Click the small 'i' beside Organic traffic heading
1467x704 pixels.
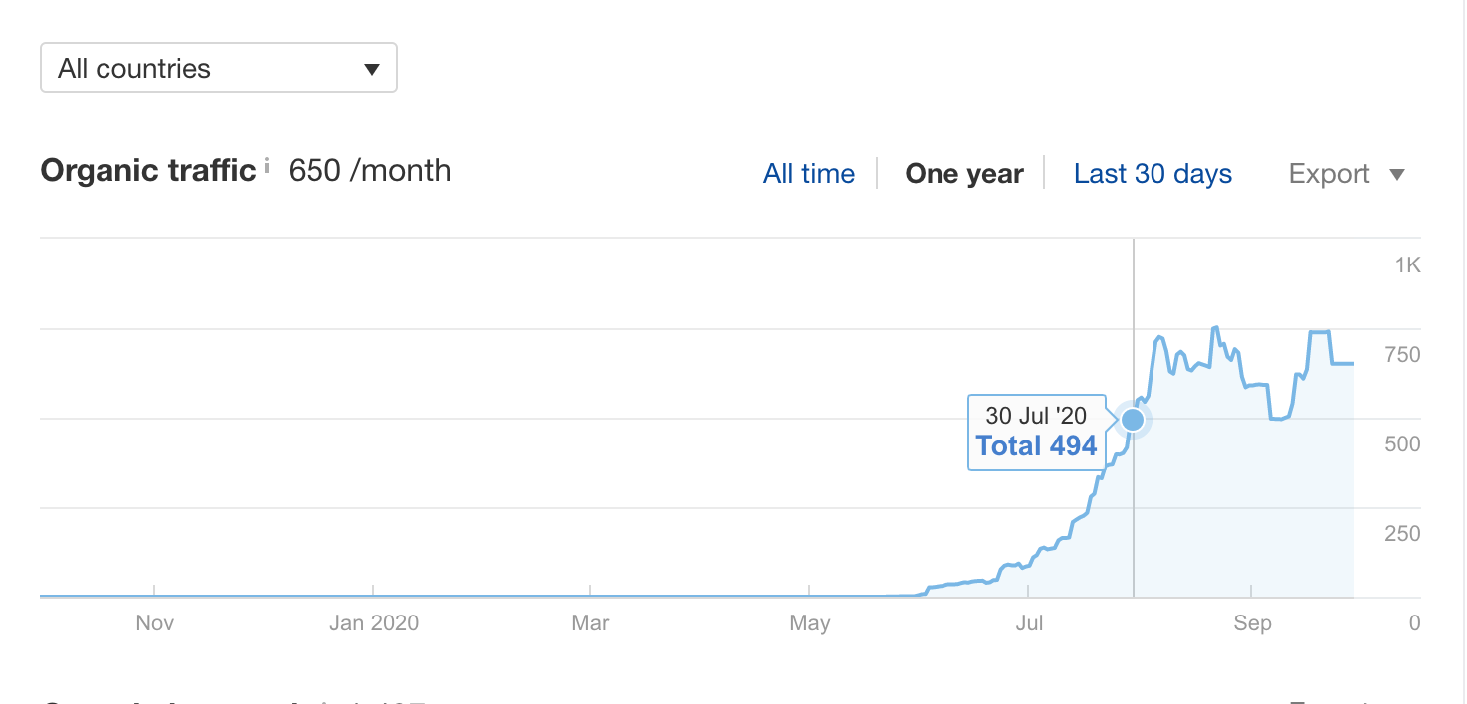point(267,165)
